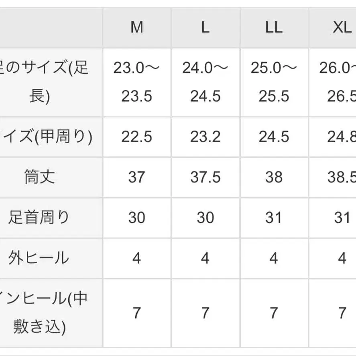Image resolution: width=356 pixels, height=356 pixels.
Task: Select the 37.5 shaft height cell
Action: pos(205,177)
